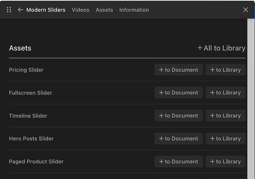
Task: Click the drag handle grid icon
Action: [x=9, y=10]
